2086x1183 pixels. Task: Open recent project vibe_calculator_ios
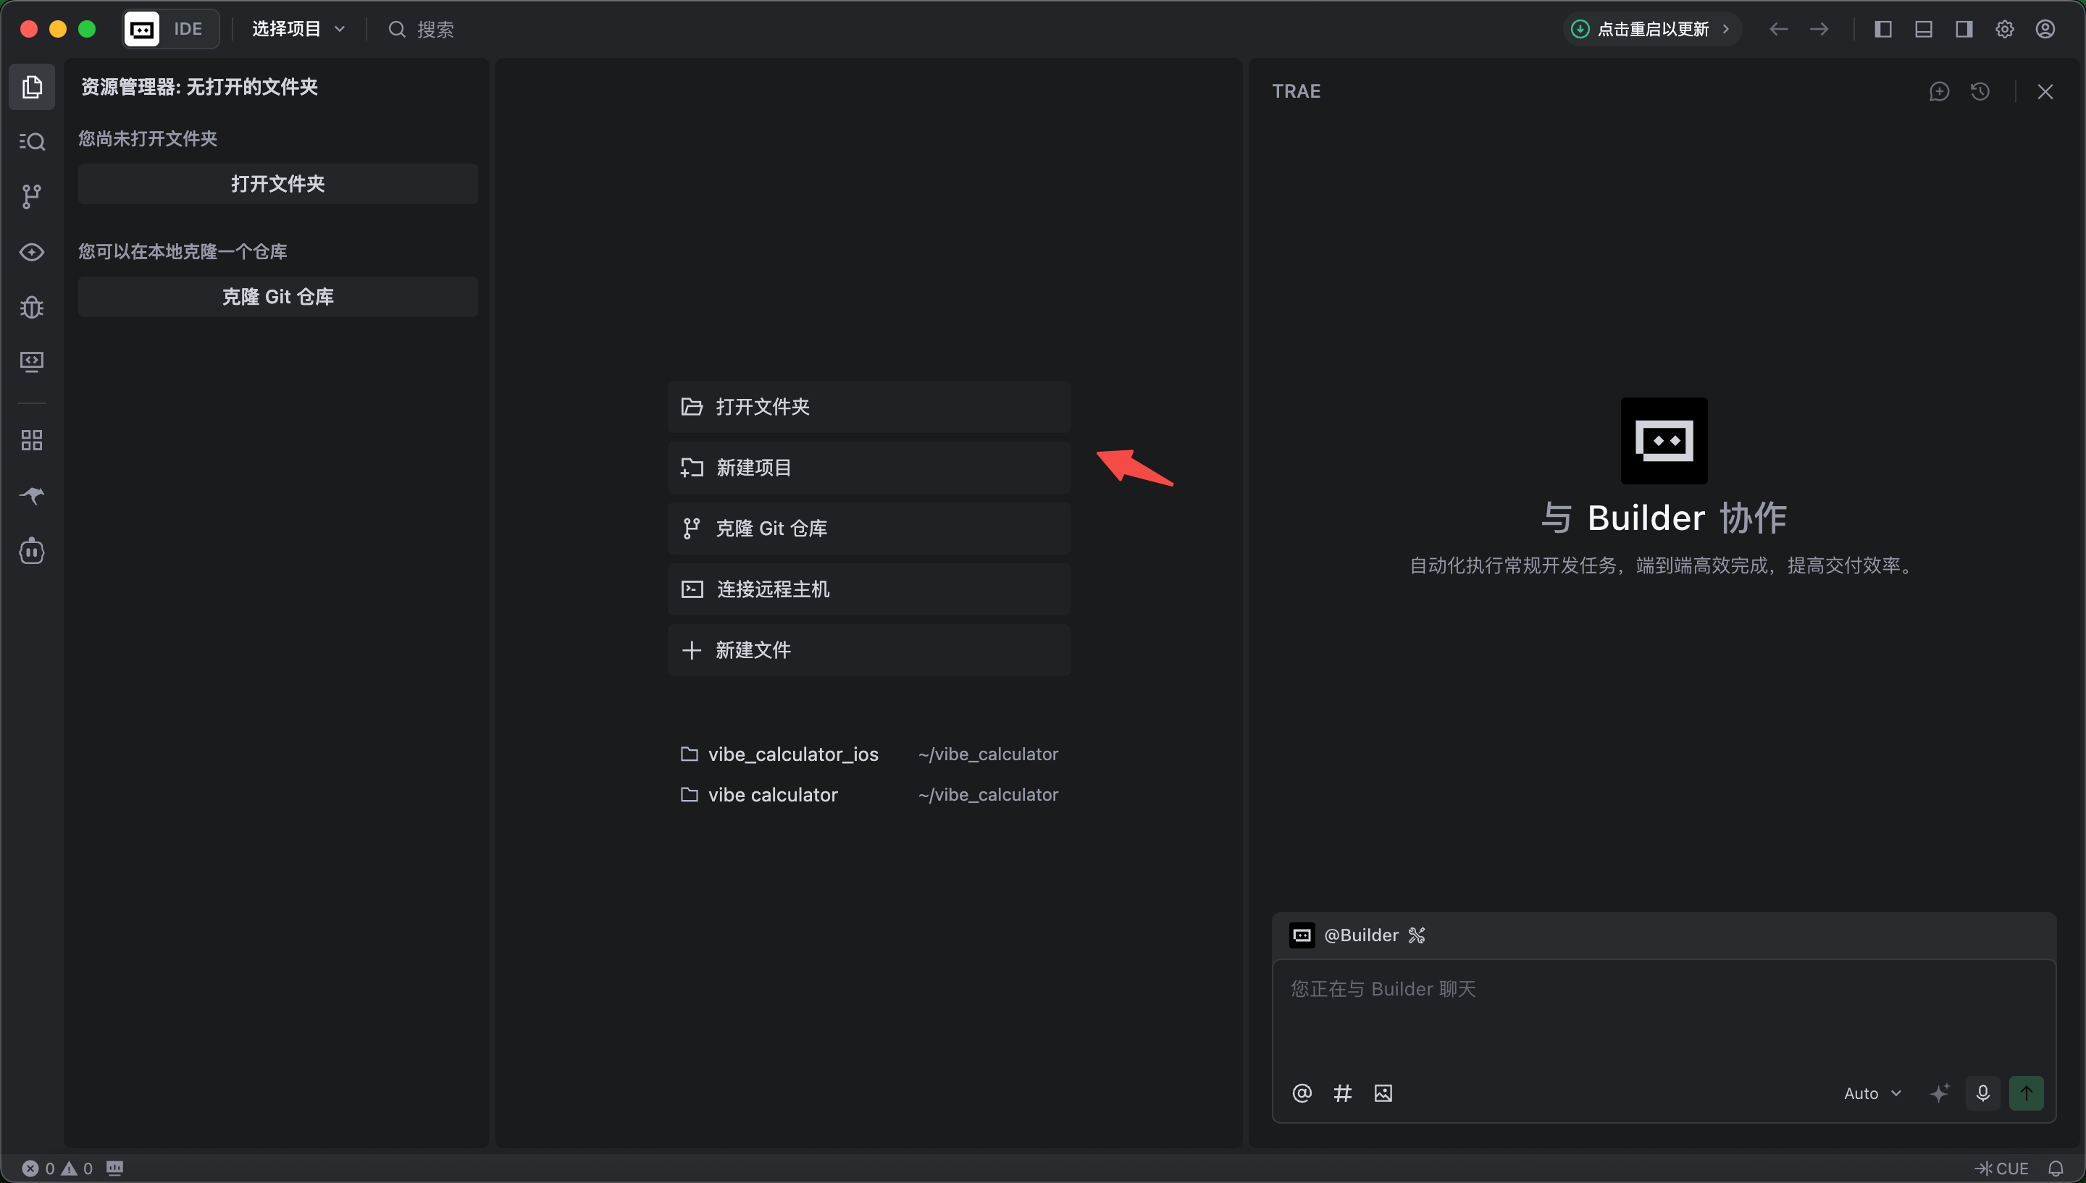click(868, 754)
